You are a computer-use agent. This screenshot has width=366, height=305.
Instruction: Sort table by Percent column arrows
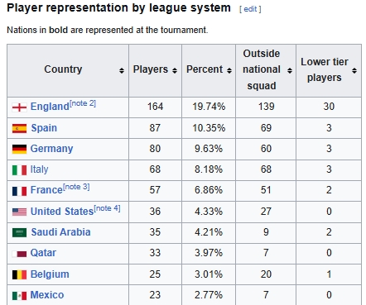[x=229, y=71]
